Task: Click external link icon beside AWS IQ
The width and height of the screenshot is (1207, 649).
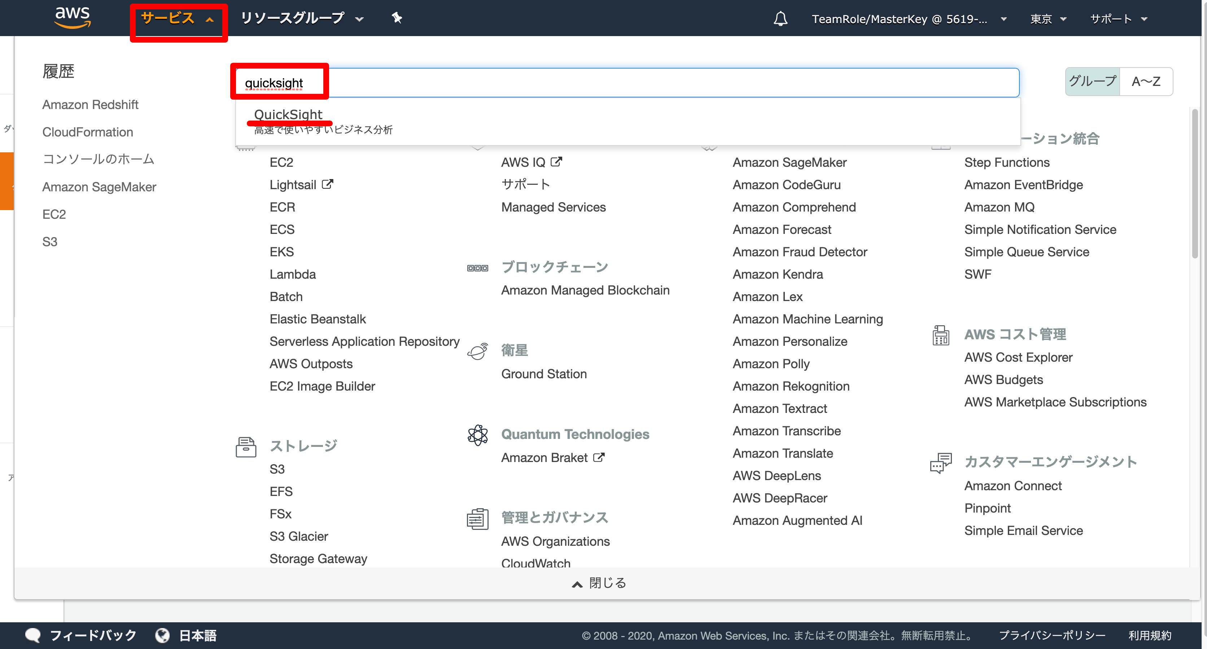Action: pos(556,162)
